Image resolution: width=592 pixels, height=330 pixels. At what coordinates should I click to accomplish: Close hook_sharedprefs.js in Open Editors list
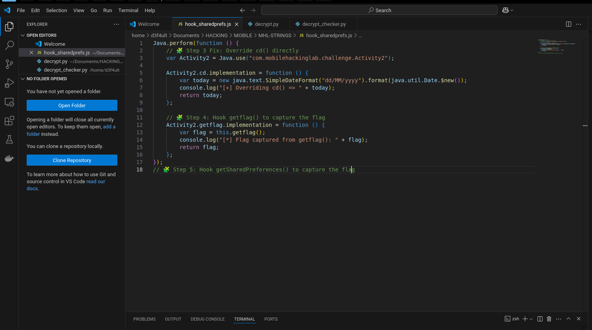click(31, 52)
